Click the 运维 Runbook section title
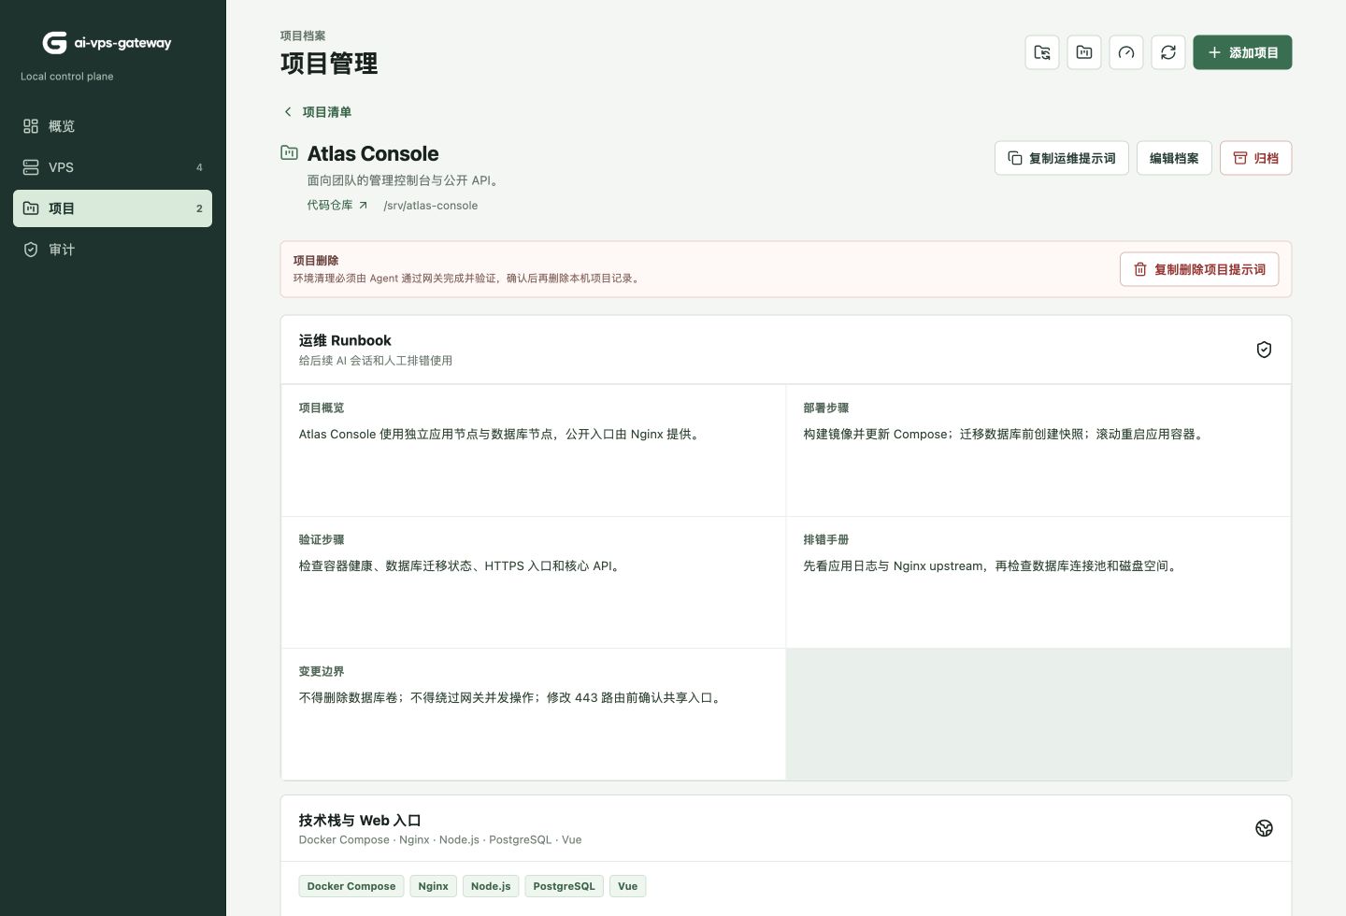This screenshot has height=916, width=1346. [345, 340]
